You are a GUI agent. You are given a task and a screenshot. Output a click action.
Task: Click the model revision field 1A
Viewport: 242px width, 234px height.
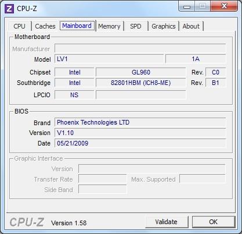coord(196,59)
